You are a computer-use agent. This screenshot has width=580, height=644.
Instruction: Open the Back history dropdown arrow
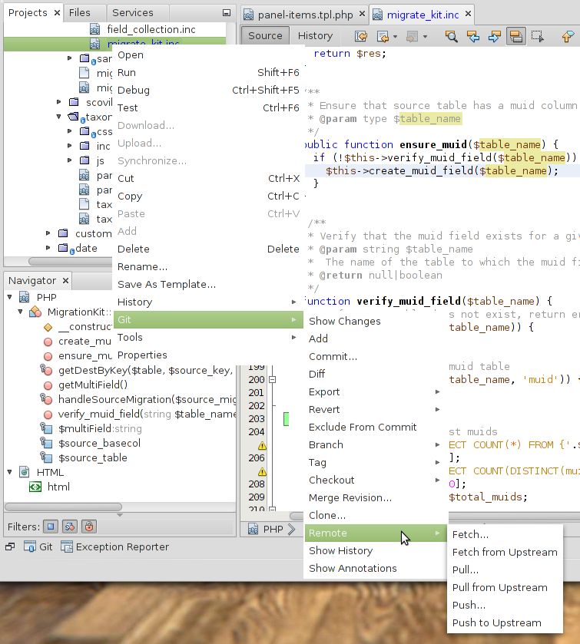coord(395,37)
